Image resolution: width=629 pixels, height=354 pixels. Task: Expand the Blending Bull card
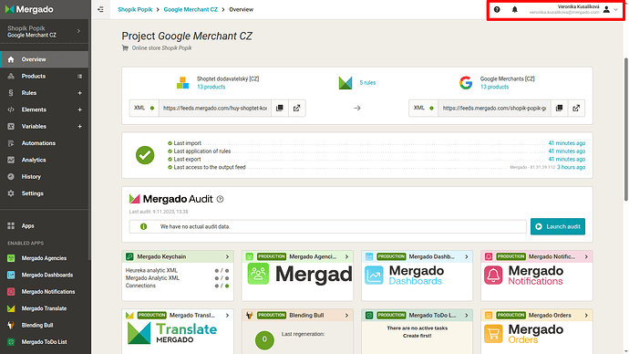pyautogui.click(x=346, y=316)
